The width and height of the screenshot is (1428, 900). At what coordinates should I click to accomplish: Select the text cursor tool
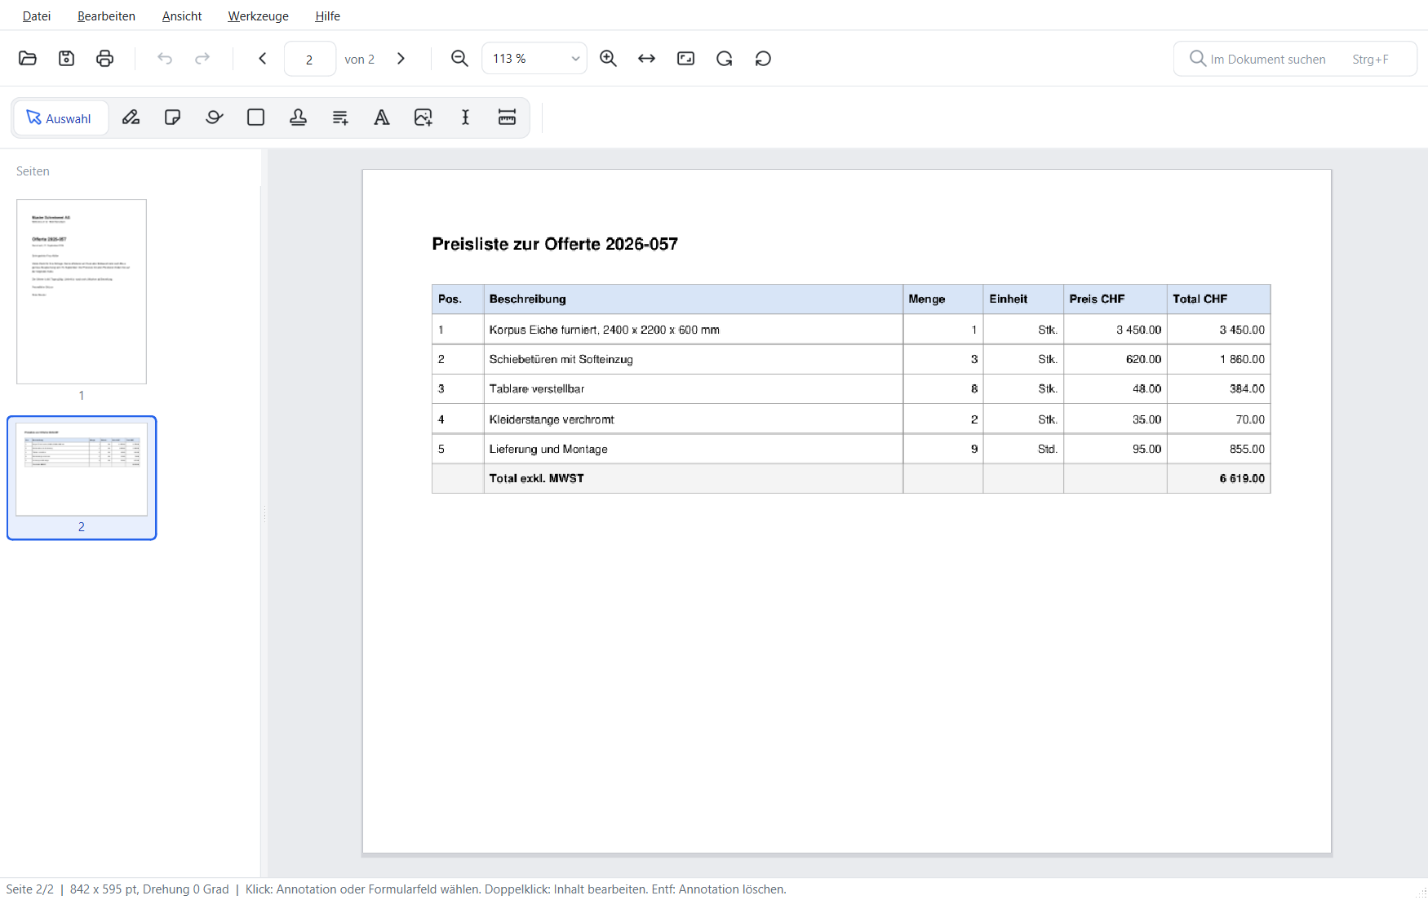pos(465,118)
